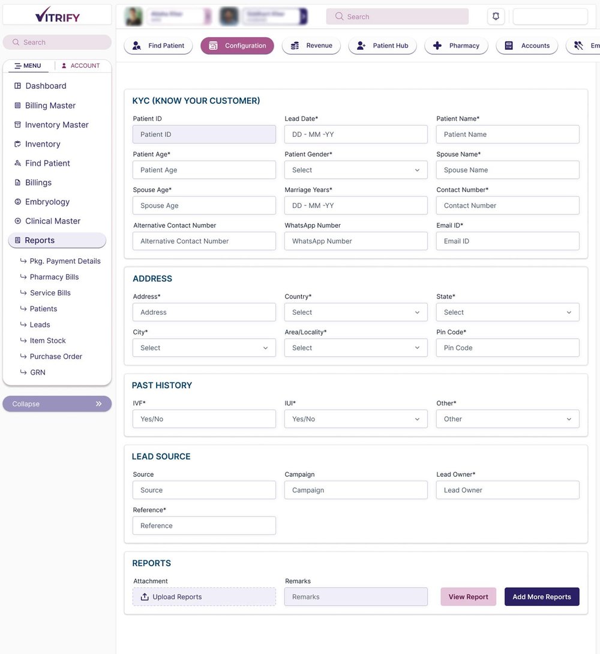Image resolution: width=600 pixels, height=654 pixels.
Task: Click the Find Patient icon in top bar
Action: 137,46
